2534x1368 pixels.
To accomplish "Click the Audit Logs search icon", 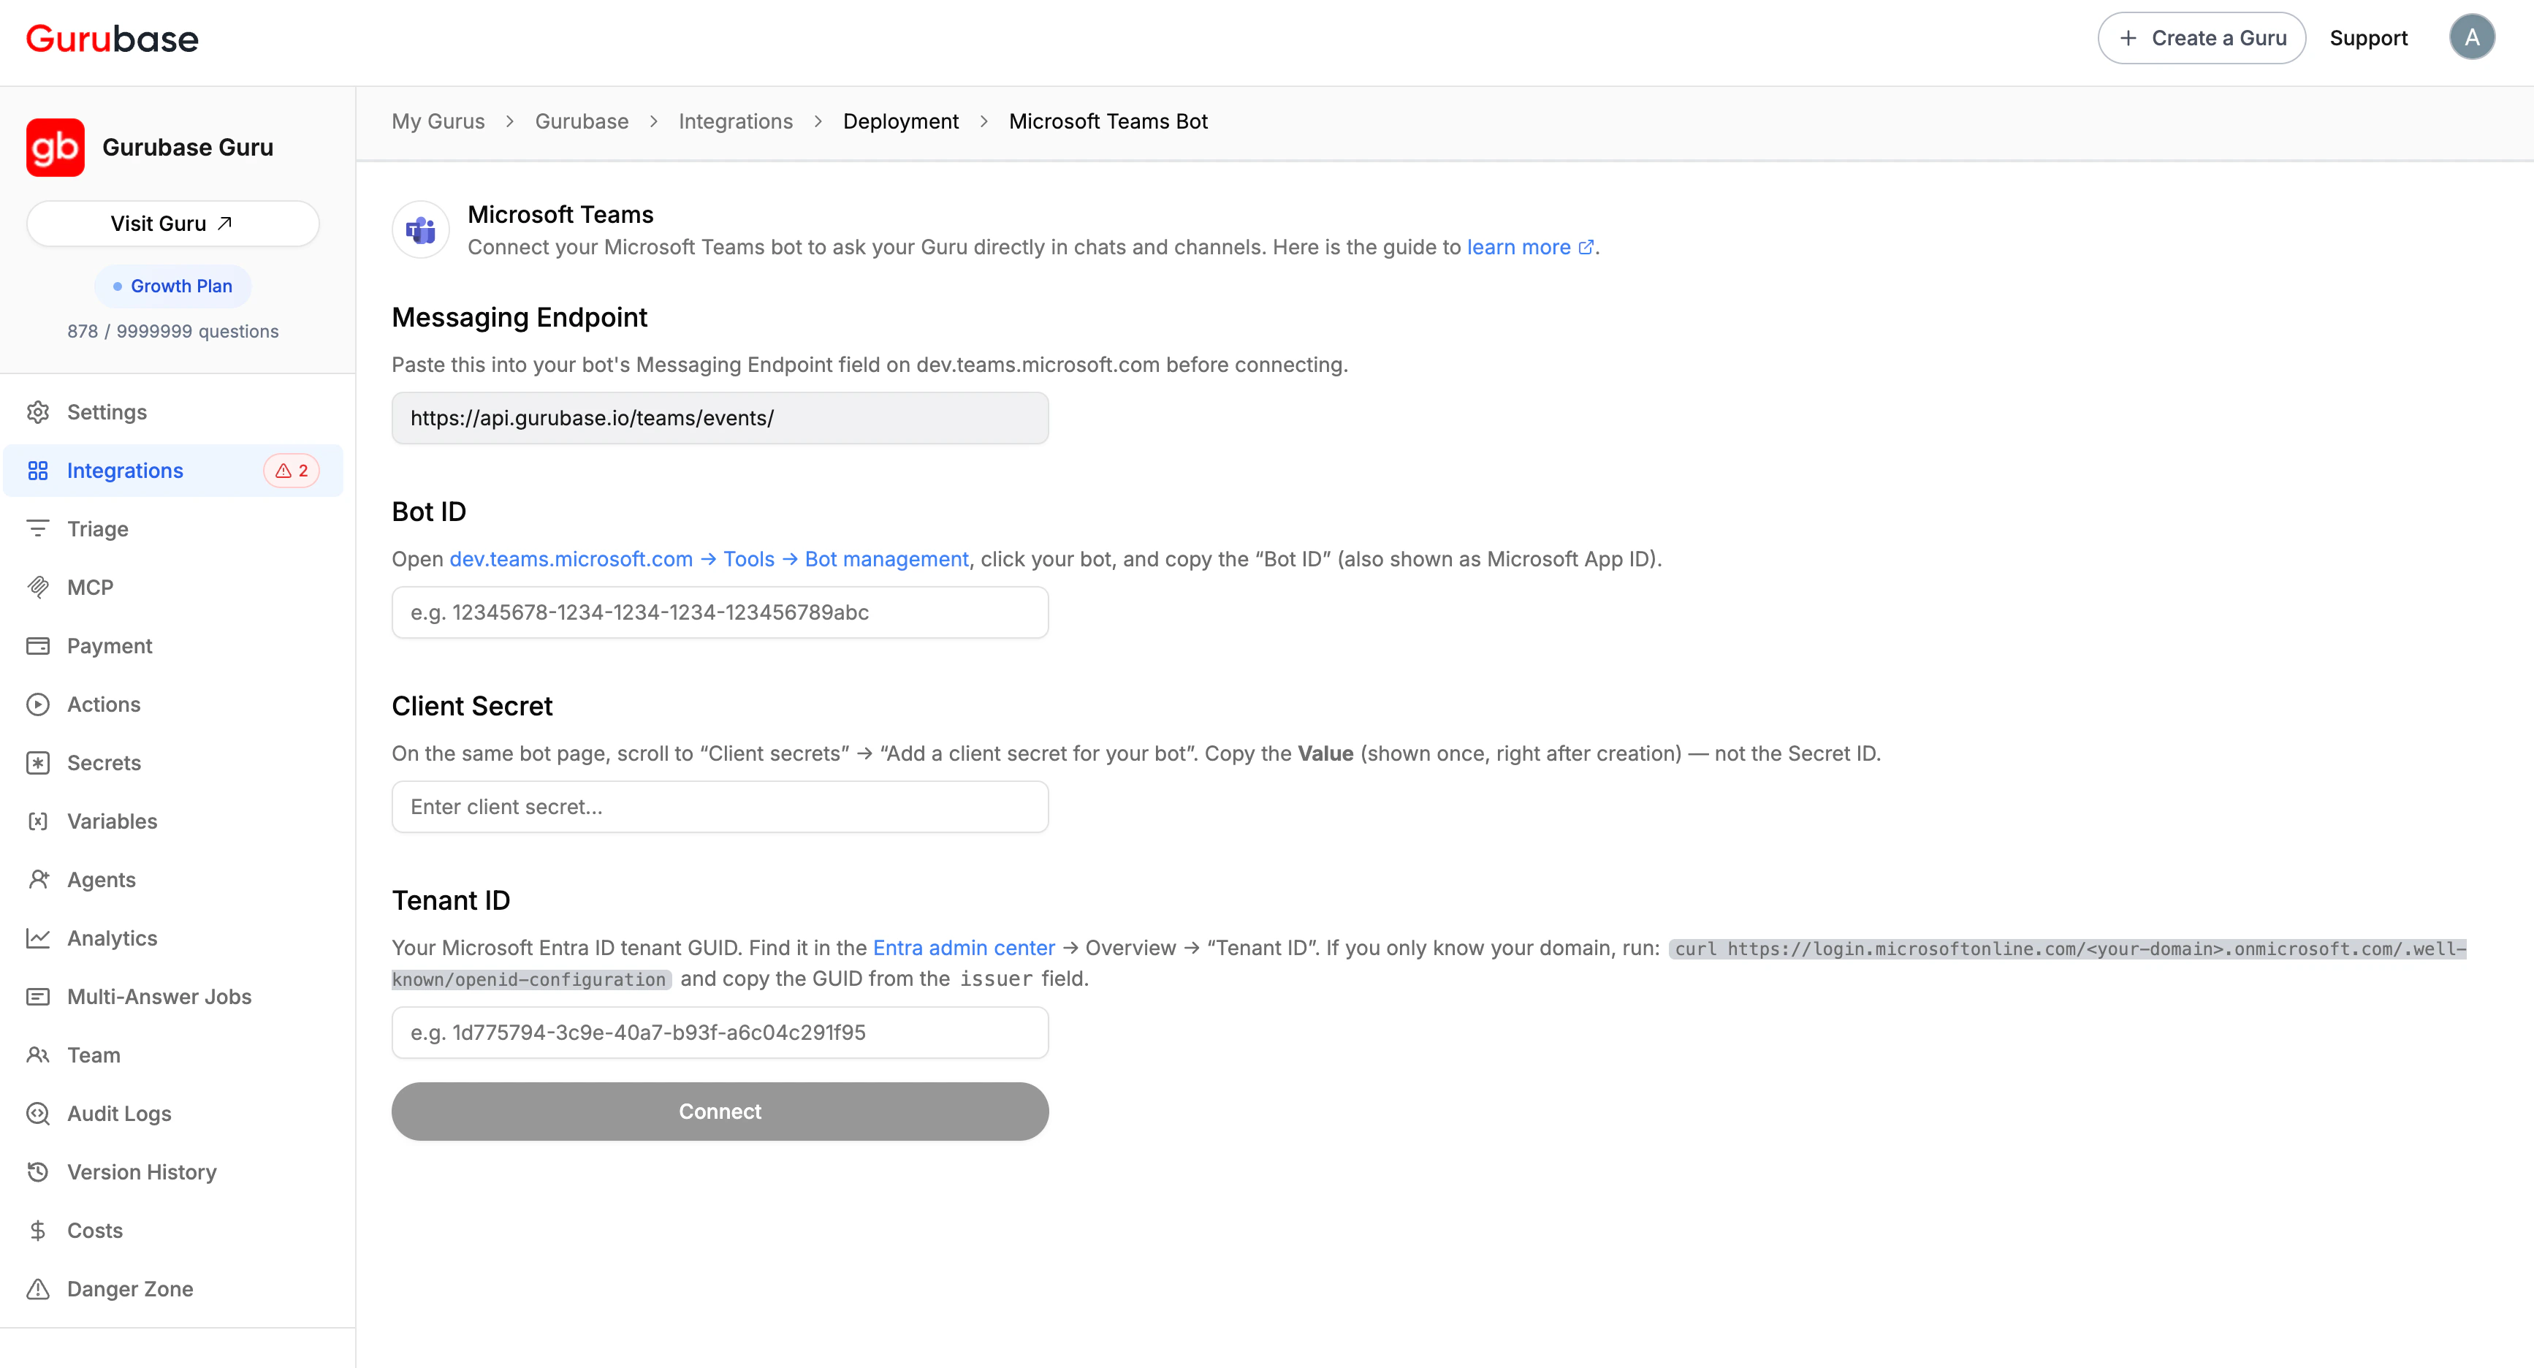I will (x=39, y=1113).
